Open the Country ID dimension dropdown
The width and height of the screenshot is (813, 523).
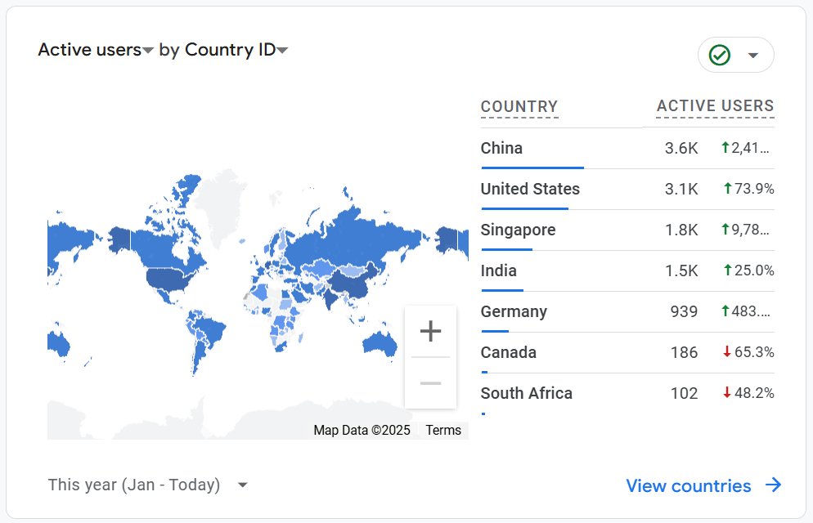tap(236, 50)
